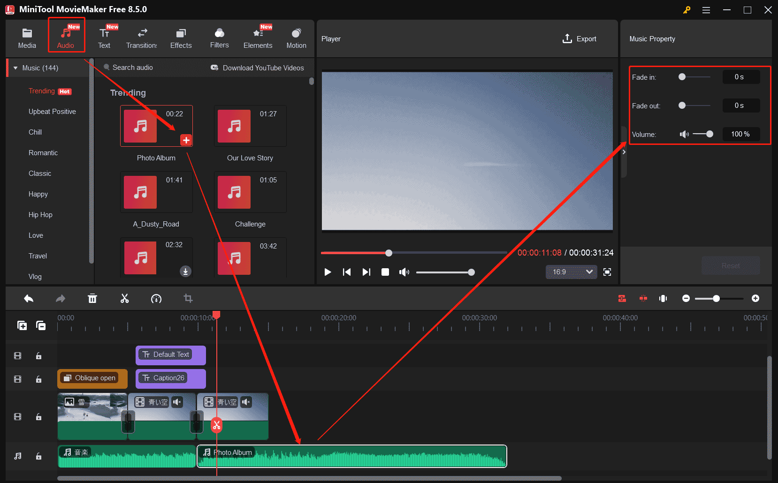Click Download YouTube Videos

263,68
